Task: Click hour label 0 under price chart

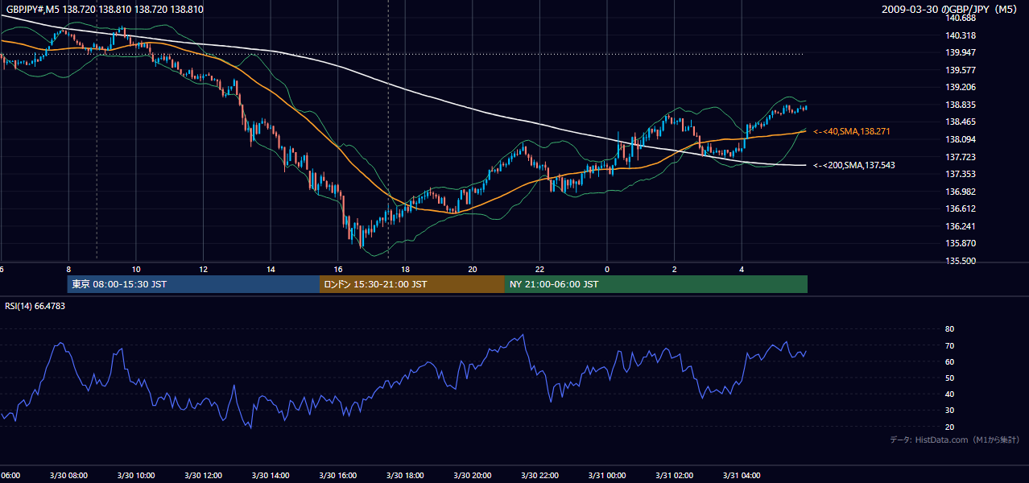Action: [x=607, y=269]
